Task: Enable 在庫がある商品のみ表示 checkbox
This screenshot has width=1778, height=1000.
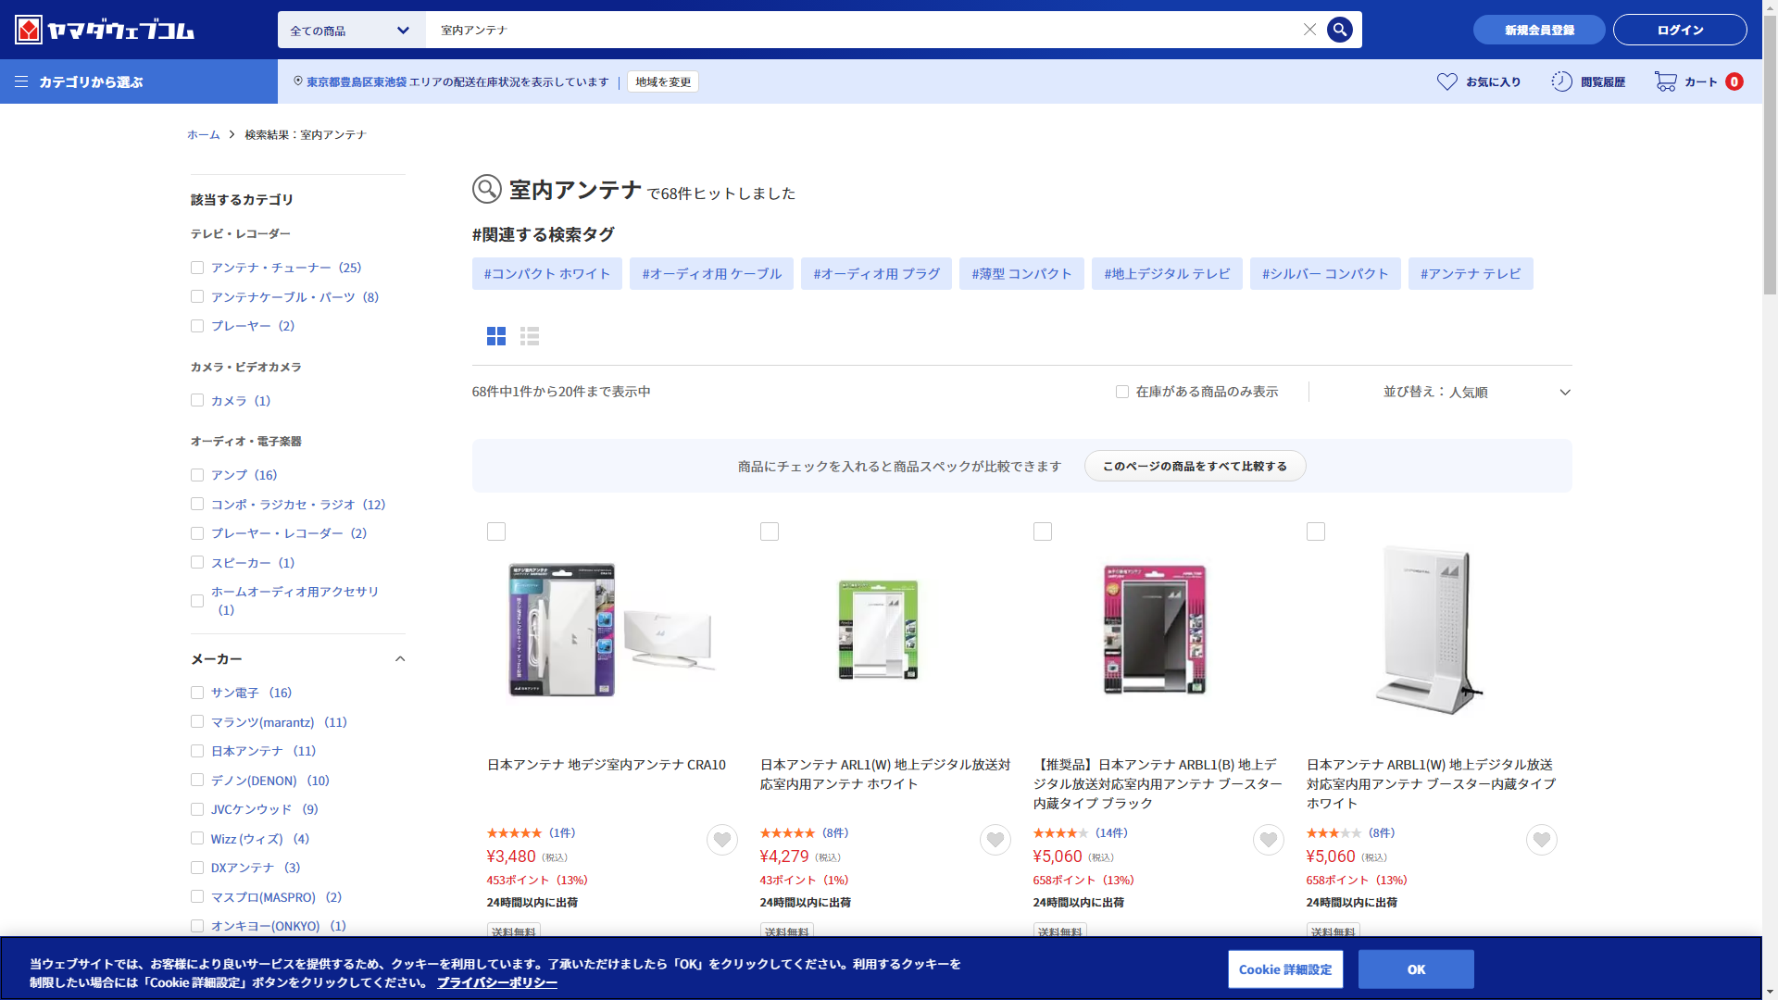Action: click(x=1122, y=392)
